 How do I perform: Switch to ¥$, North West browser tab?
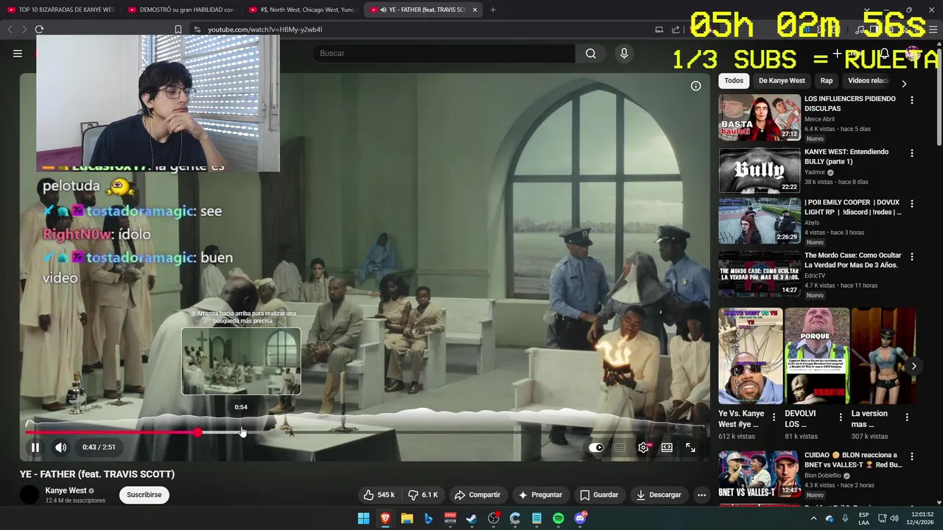click(x=302, y=10)
